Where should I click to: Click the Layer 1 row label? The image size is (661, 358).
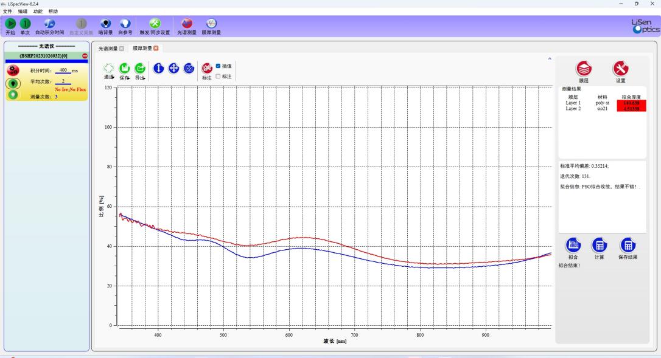pos(573,103)
